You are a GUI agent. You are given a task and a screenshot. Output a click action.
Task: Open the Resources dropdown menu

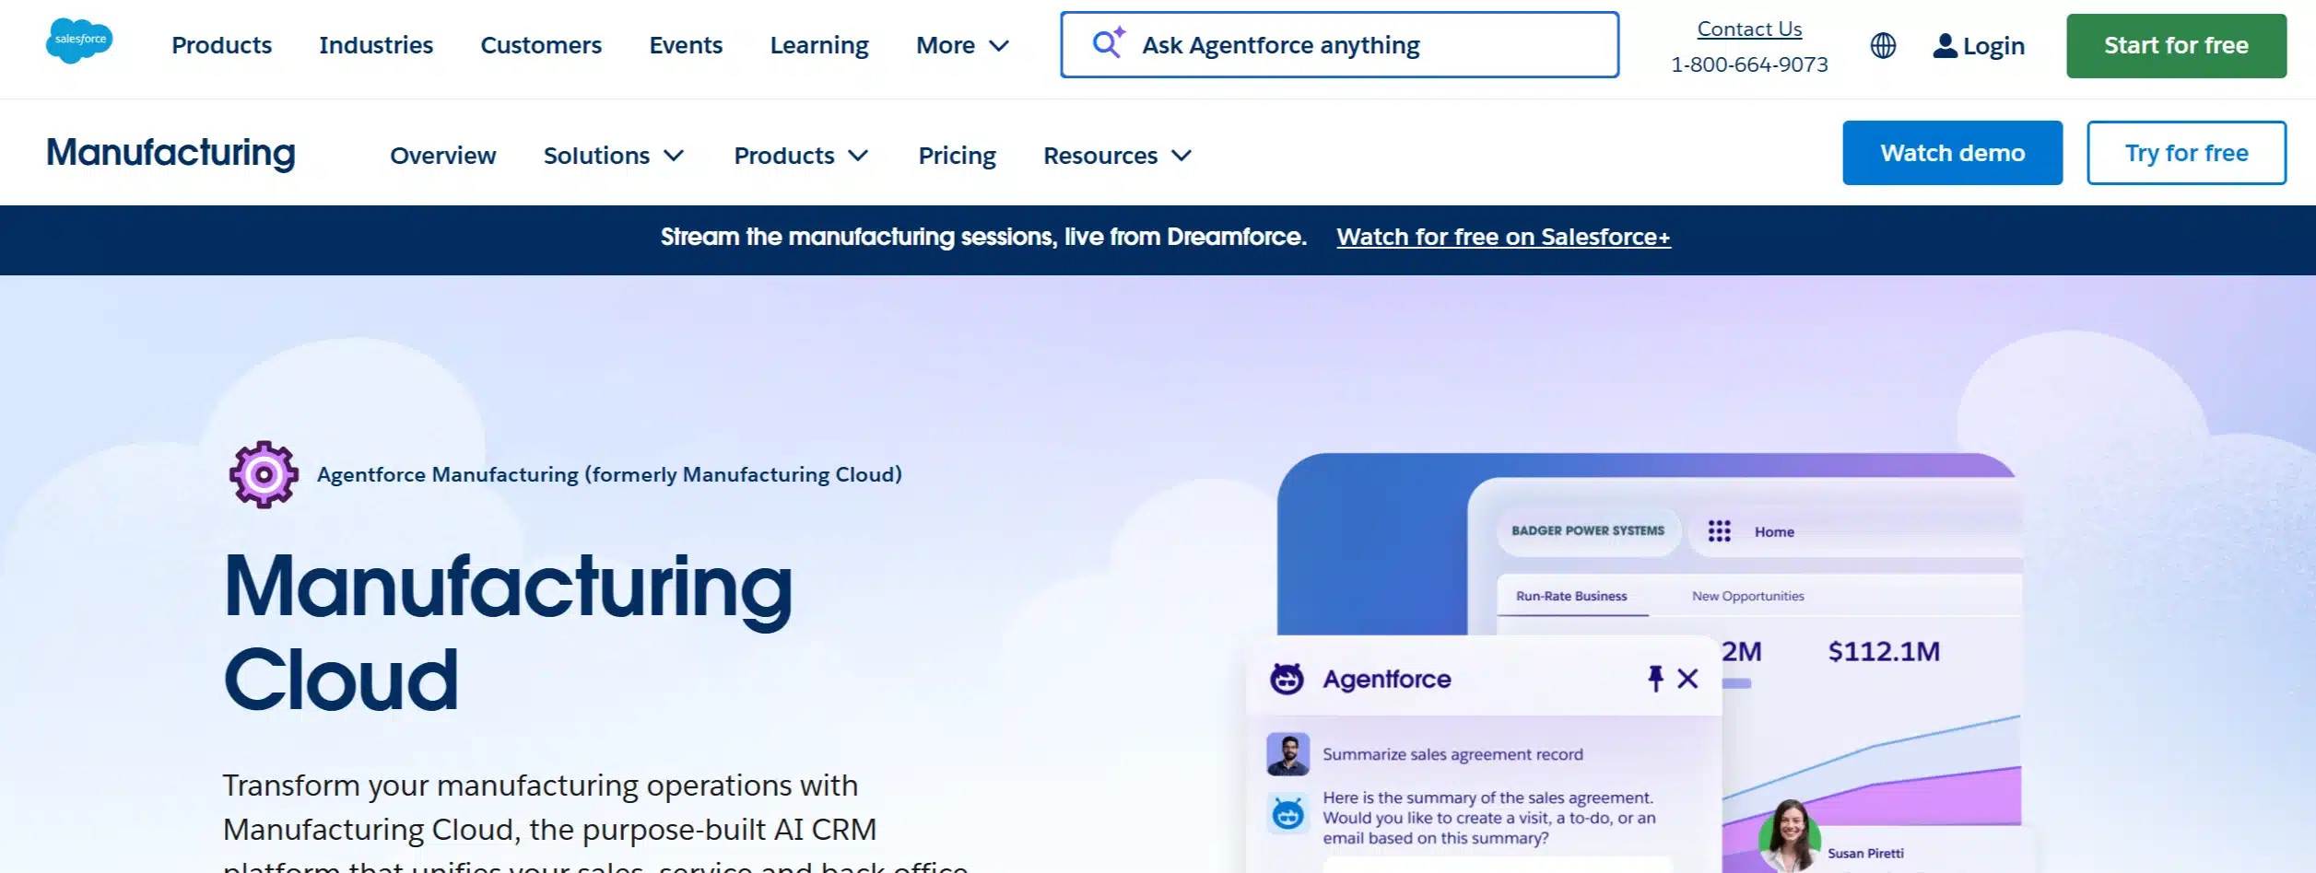point(1117,156)
